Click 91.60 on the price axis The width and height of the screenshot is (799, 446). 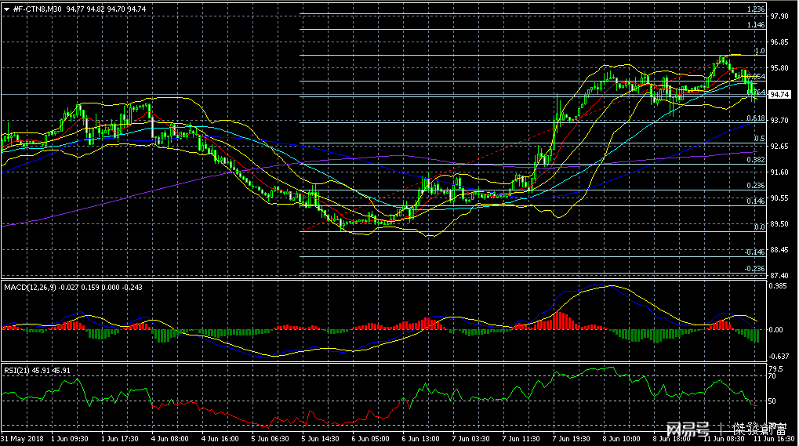(x=779, y=172)
